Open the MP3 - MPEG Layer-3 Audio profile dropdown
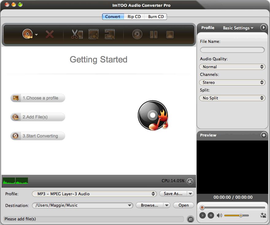 click(94, 194)
